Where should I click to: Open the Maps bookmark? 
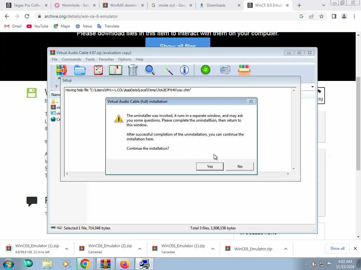[x=62, y=26]
